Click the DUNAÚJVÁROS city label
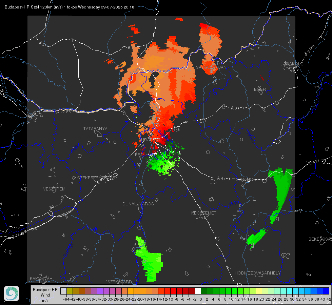The image size is (332, 305). point(138,204)
